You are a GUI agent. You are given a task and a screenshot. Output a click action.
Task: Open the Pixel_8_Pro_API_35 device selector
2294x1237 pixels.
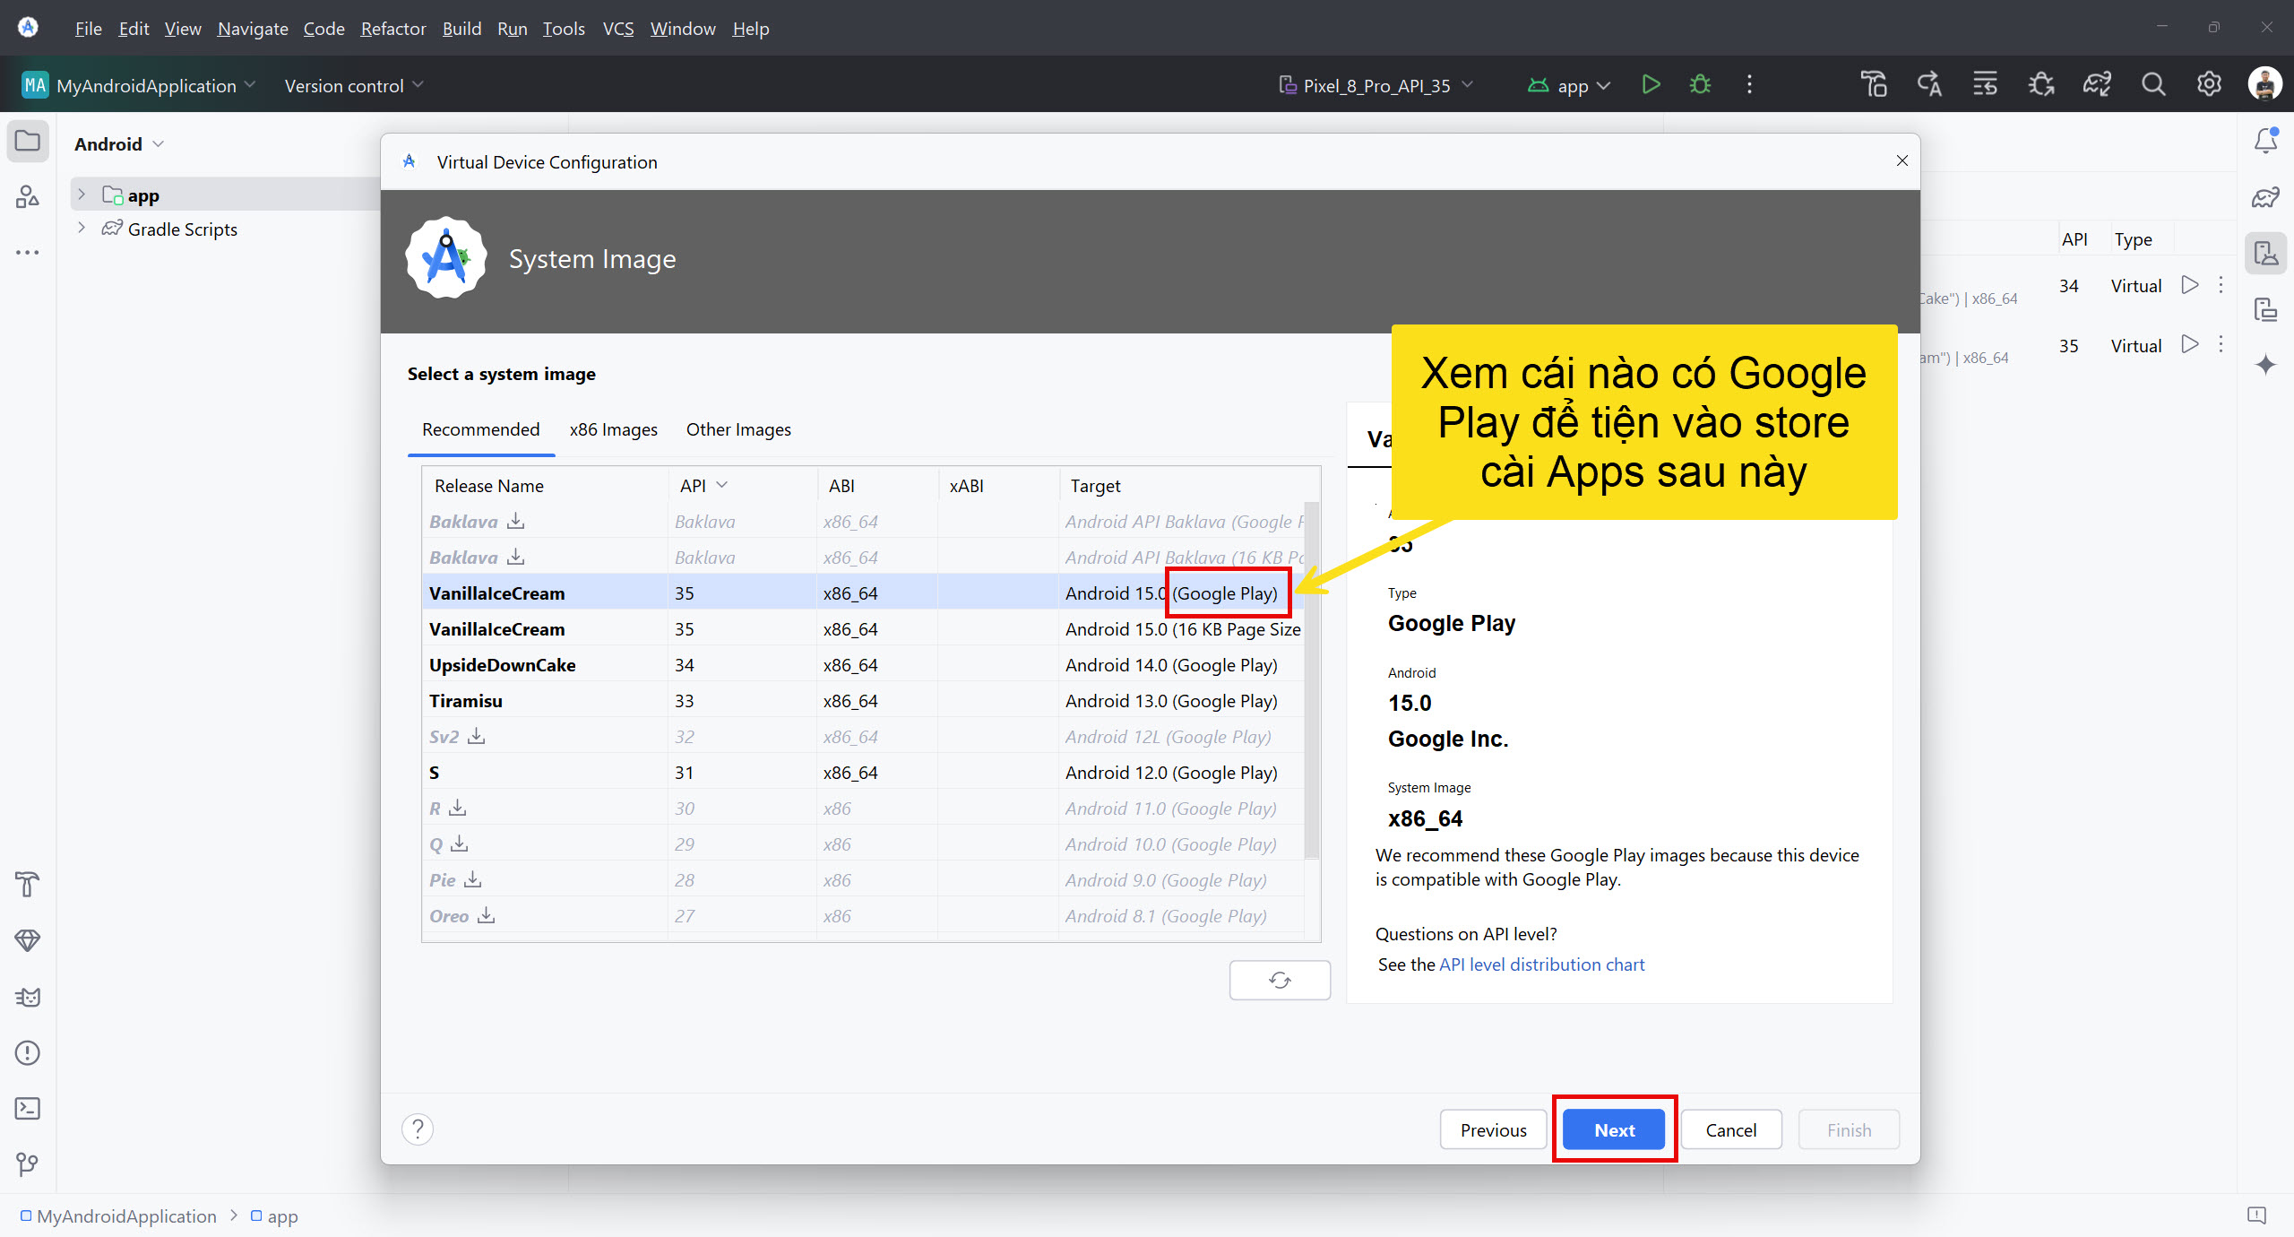point(1376,85)
